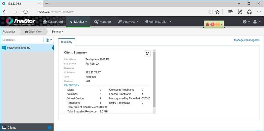
Task: Open the Dashboard page
Action: tap(53, 22)
